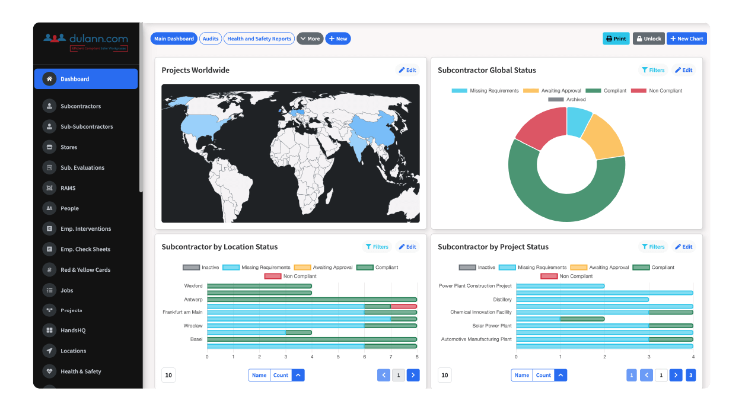Image resolution: width=742 pixels, height=413 pixels.
Task: Toggle sort direction arrow for Location Status
Action: tap(298, 375)
